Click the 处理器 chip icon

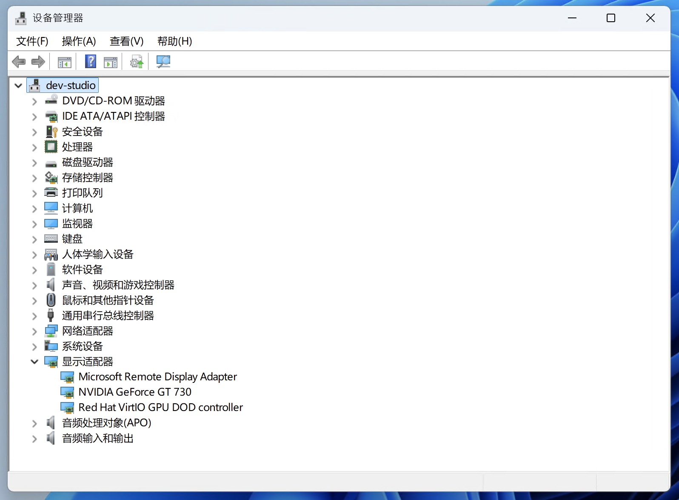(x=51, y=147)
